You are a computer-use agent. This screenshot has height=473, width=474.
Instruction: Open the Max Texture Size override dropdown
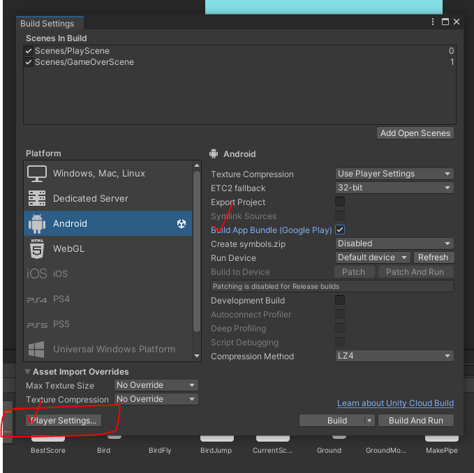(x=156, y=385)
